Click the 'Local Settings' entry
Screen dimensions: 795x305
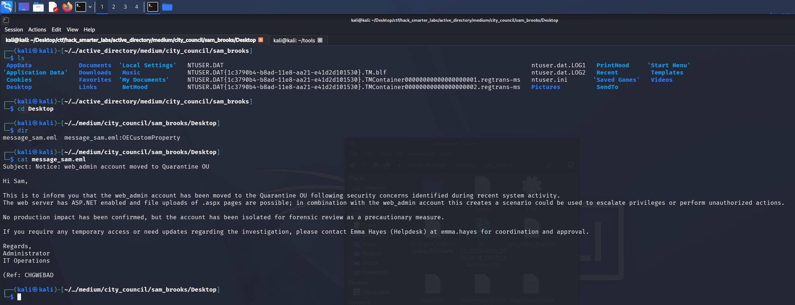tap(148, 65)
